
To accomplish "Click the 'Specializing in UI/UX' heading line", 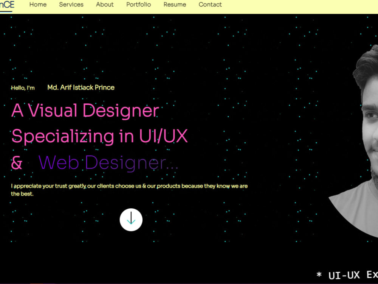I will (99, 136).
